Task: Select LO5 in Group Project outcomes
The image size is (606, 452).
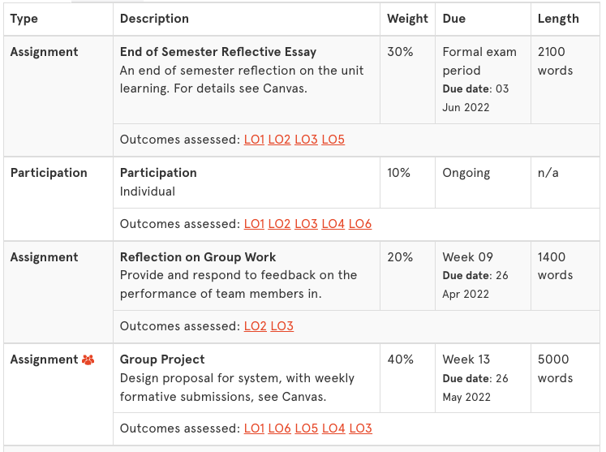Action: [307, 428]
